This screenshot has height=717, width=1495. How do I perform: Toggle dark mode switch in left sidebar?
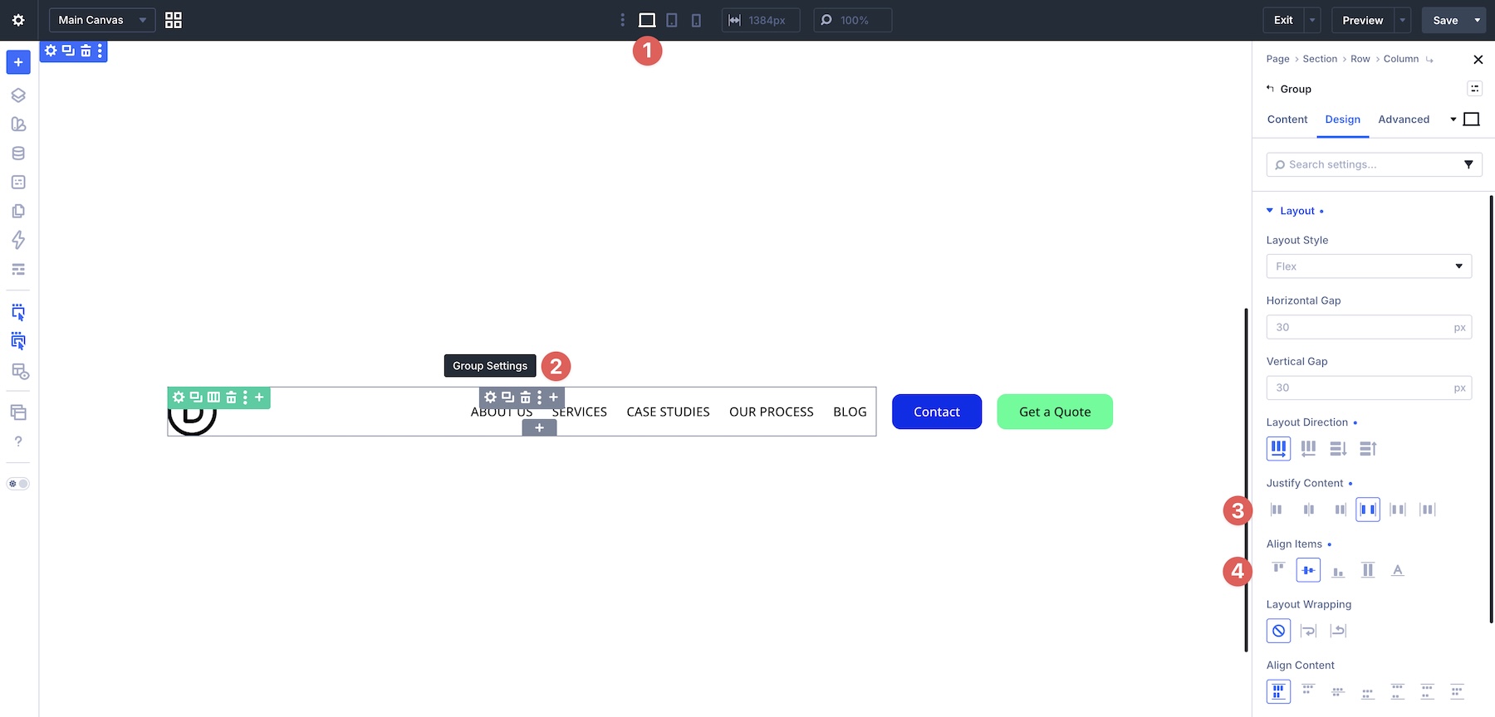(x=18, y=484)
